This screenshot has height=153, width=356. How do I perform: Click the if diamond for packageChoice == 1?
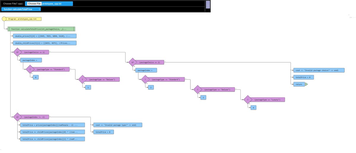click(x=17, y=52)
